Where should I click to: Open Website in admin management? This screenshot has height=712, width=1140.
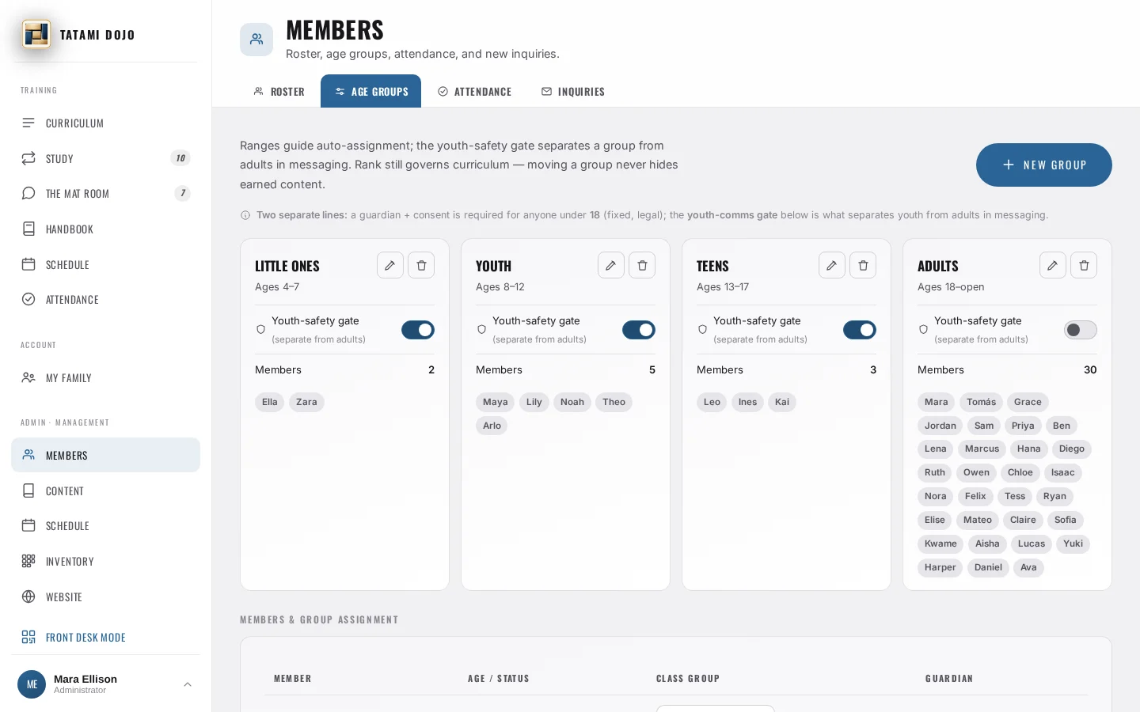(105, 596)
